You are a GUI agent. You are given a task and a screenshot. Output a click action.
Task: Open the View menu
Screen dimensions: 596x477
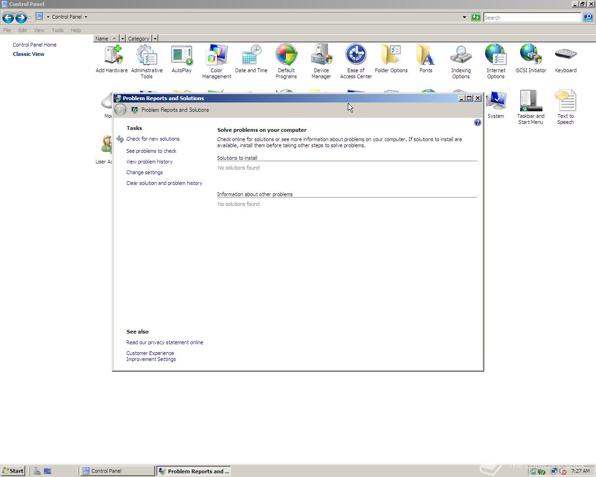[39, 30]
